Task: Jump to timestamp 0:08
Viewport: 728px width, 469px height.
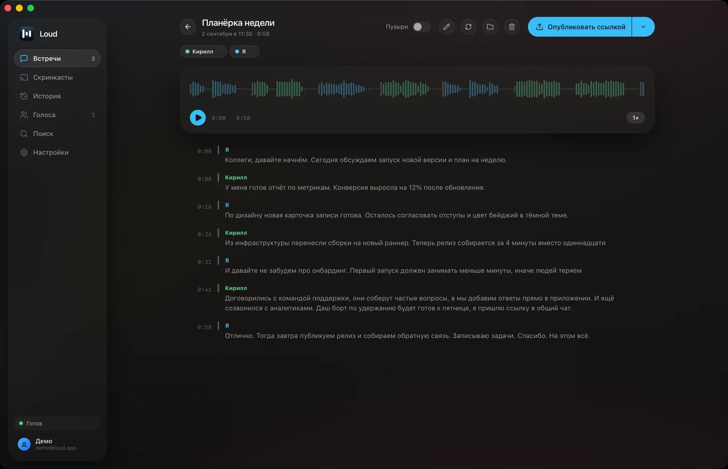Action: [x=204, y=179]
